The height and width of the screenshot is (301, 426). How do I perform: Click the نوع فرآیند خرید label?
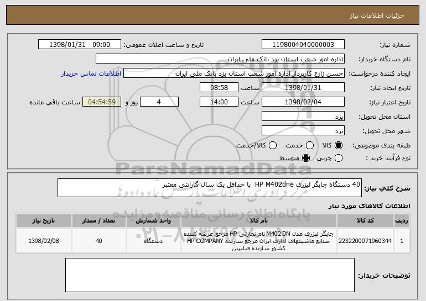click(x=388, y=158)
